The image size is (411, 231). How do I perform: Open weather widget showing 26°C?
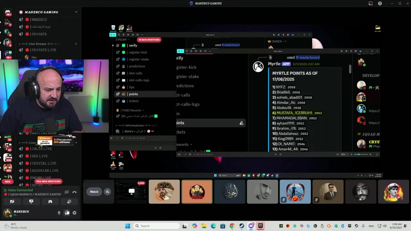(15, 226)
